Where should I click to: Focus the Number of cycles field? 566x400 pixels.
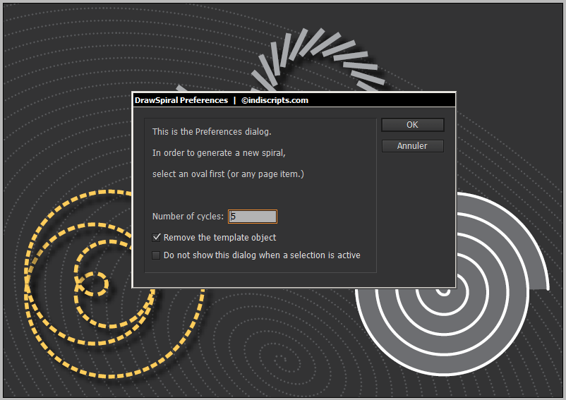[x=253, y=217]
